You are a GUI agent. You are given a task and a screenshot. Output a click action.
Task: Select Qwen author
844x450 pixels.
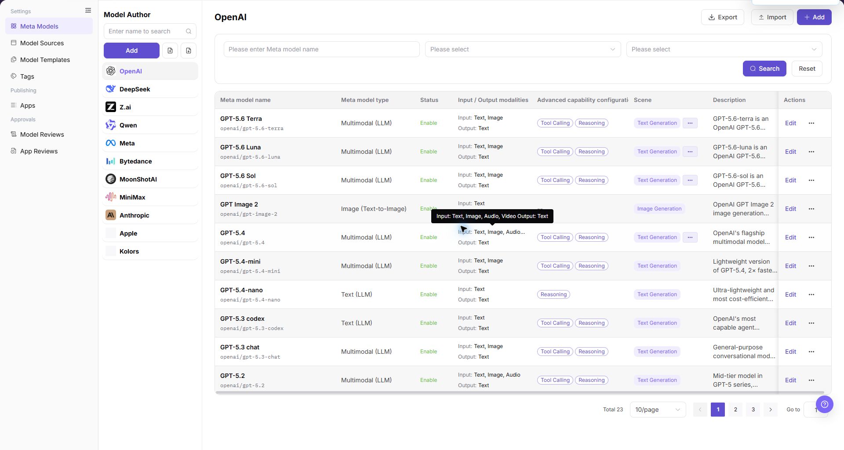coord(150,125)
